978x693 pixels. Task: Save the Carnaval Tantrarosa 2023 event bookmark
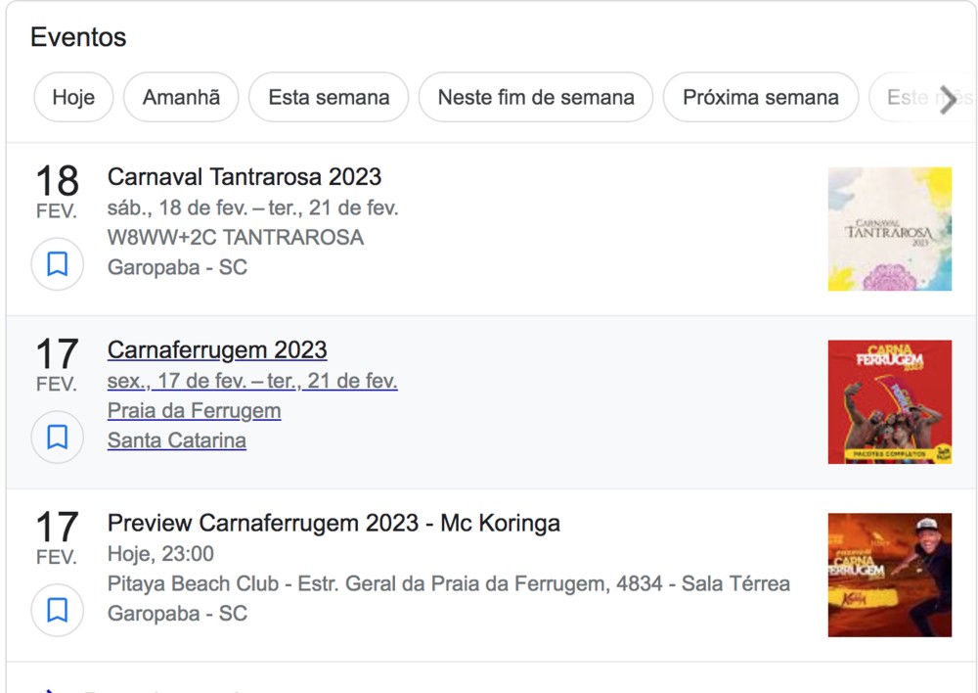tap(58, 264)
